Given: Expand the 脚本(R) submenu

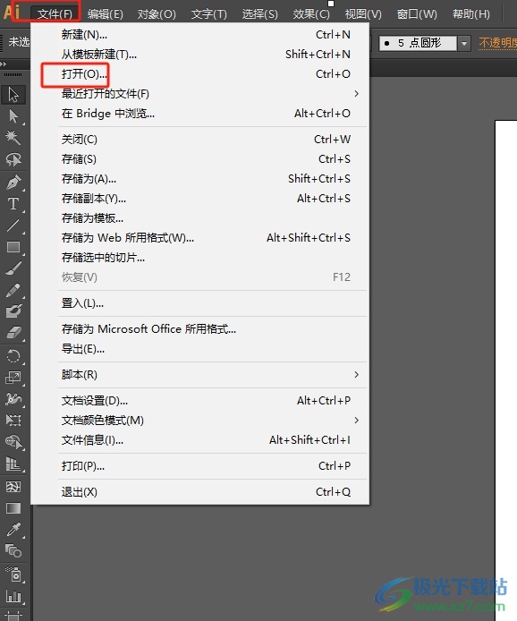Looking at the screenshot, I should pos(357,374).
